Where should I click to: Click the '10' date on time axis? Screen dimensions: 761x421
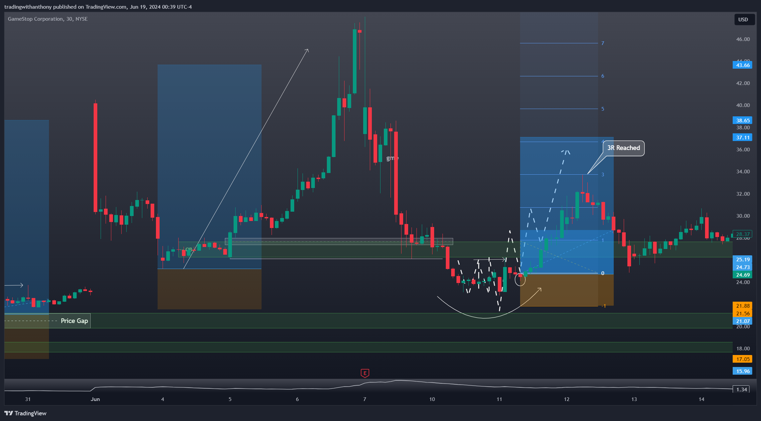pos(432,399)
